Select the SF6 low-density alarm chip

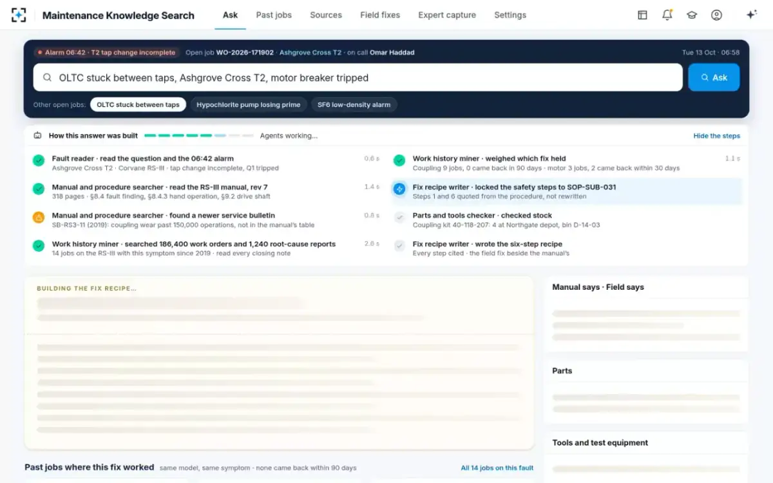[354, 104]
